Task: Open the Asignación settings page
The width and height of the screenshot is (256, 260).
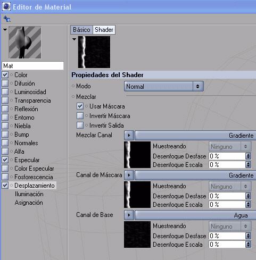Action: (x=29, y=203)
